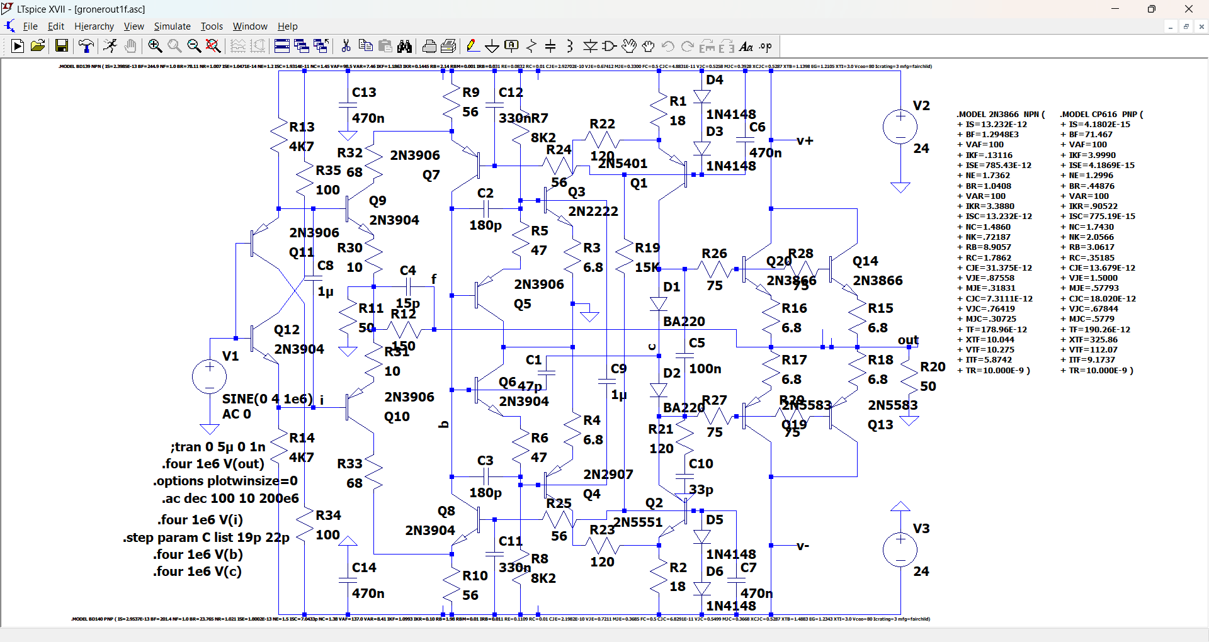Viewport: 1209px width, 642px height.
Task: Click the '.four 1e6 V(out)' directive
Action: pos(213,464)
